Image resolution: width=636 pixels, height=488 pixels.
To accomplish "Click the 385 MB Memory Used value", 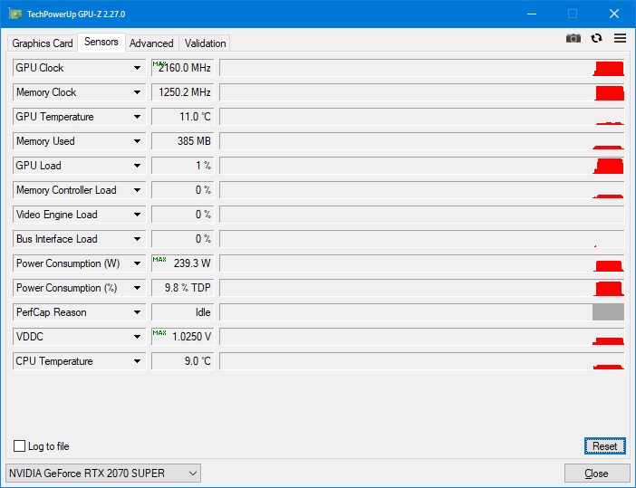I will click(x=182, y=141).
